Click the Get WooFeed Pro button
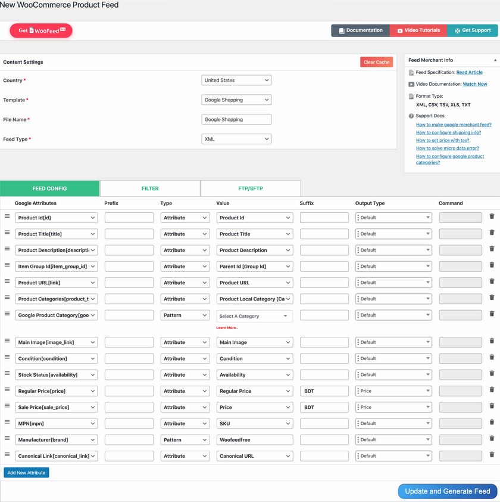Screen dimensions: 500x502 (41, 31)
